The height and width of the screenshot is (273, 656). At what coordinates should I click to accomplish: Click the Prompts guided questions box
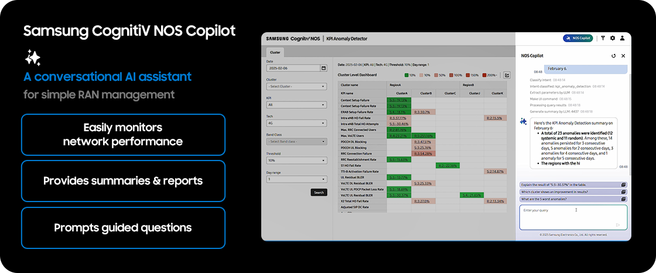123,228
